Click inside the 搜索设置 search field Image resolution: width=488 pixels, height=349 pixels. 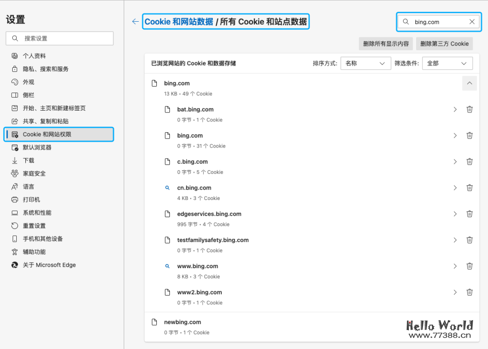[59, 38]
